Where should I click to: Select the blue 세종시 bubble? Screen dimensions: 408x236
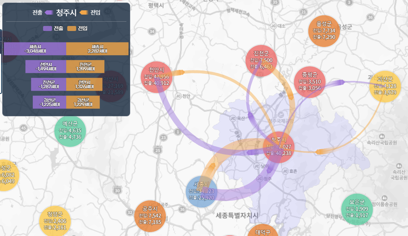(202, 192)
